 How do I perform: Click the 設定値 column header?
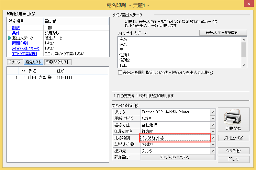(76, 21)
